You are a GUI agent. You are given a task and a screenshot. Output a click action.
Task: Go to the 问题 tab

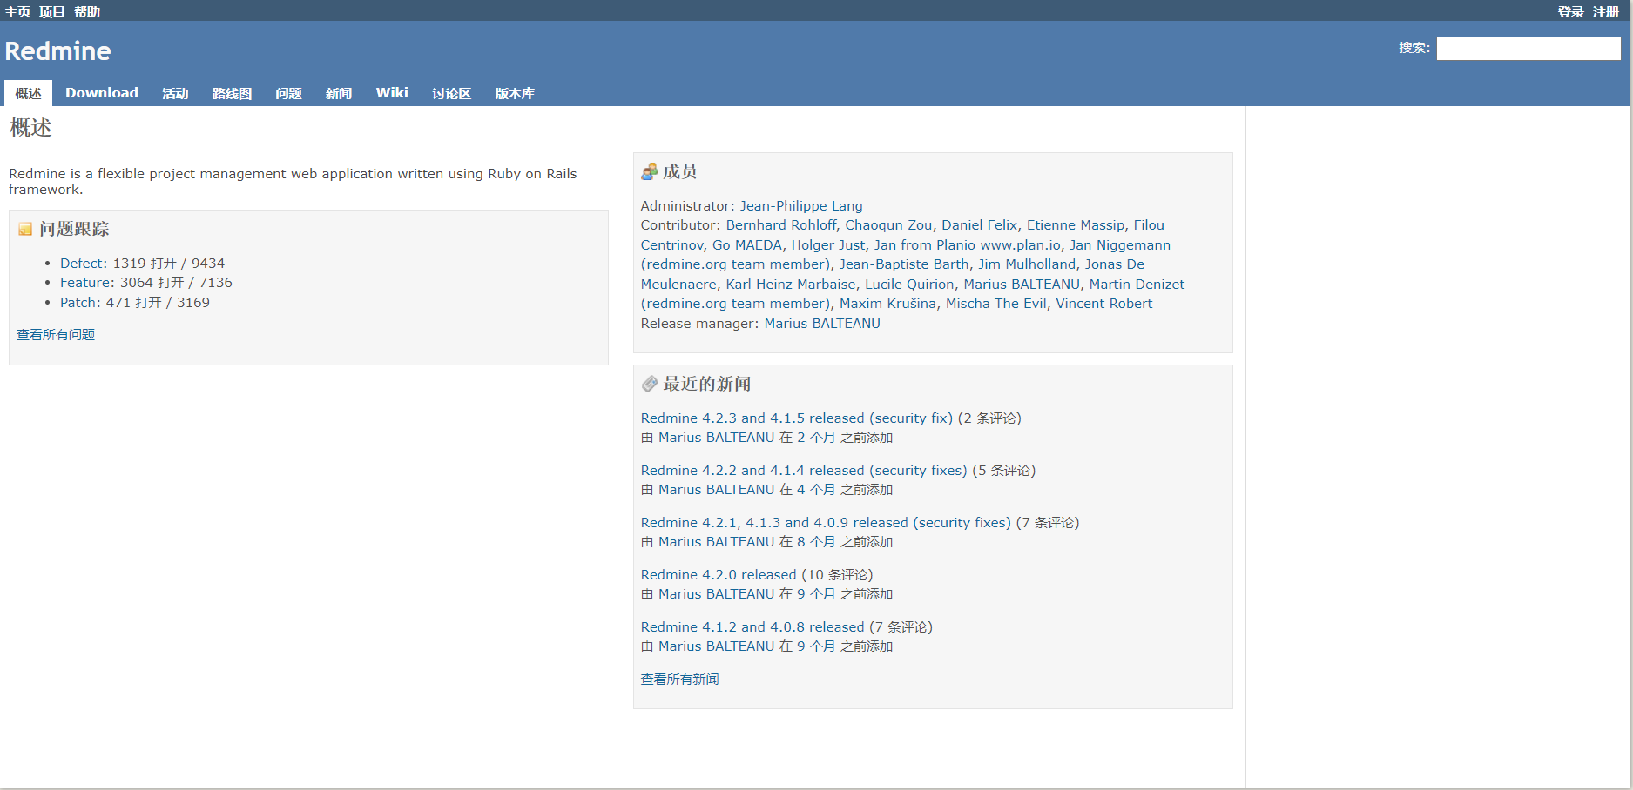tap(288, 93)
